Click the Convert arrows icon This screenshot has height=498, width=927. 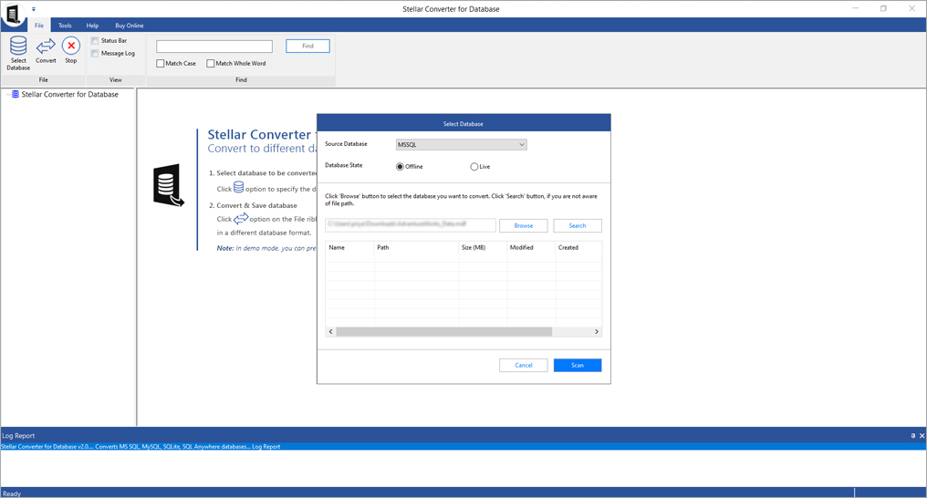(46, 47)
